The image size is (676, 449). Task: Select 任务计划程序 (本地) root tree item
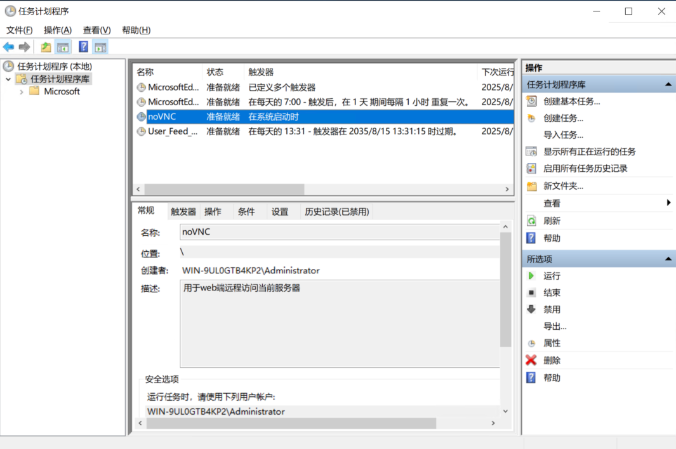[55, 67]
